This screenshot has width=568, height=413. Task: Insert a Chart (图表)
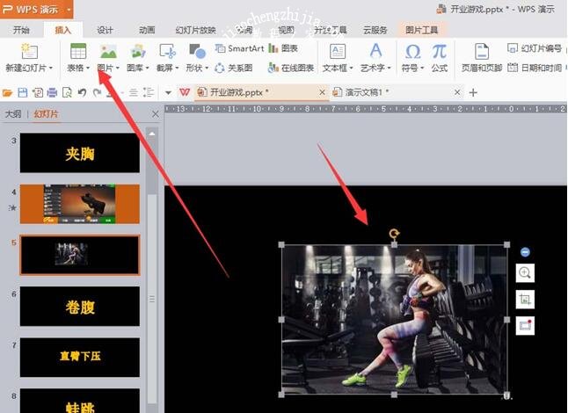[283, 48]
